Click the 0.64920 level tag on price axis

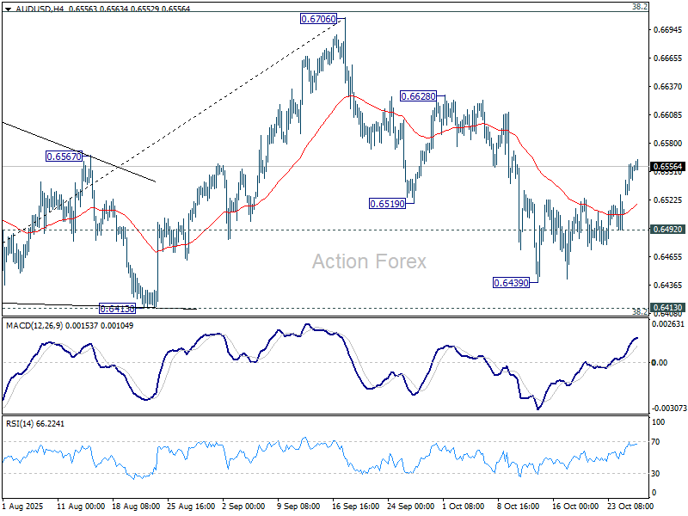667,230
